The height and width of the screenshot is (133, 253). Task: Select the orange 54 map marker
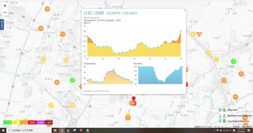[x=128, y=118]
